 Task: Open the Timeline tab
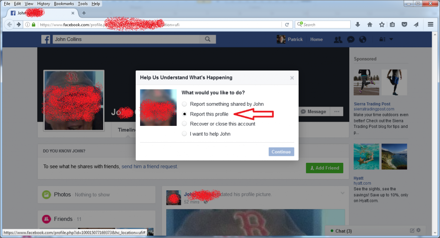click(x=127, y=130)
